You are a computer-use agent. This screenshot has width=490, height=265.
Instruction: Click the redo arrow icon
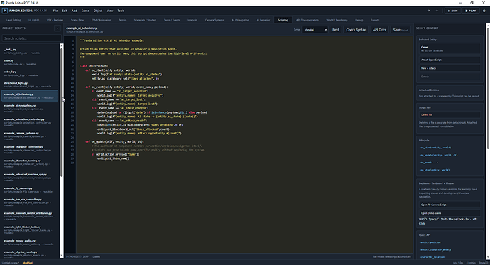coord(437,11)
